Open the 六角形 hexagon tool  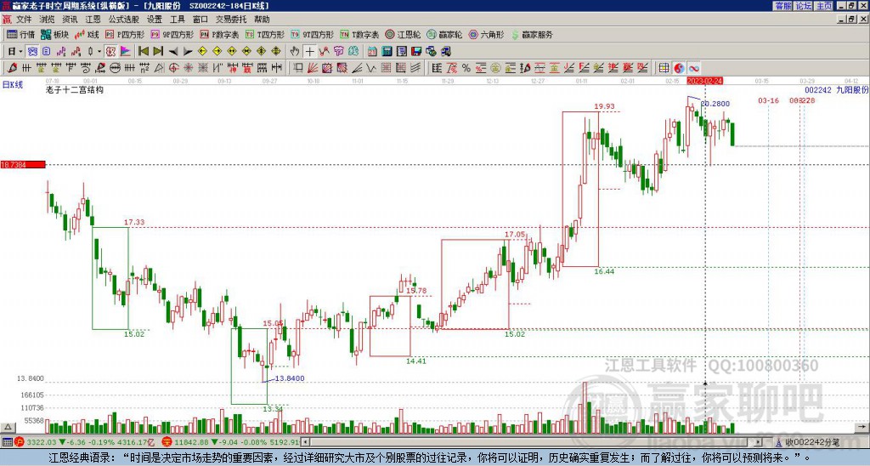click(x=486, y=34)
